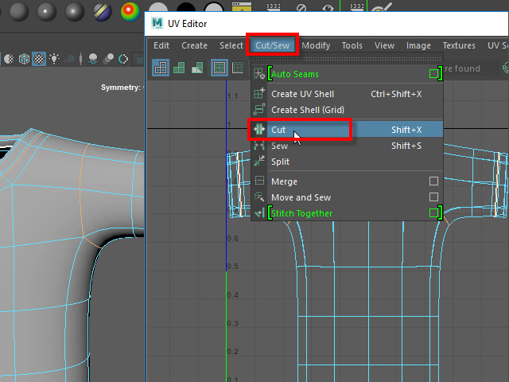Open the Merge option box
Viewport: 509px width, 382px height.
(x=433, y=181)
